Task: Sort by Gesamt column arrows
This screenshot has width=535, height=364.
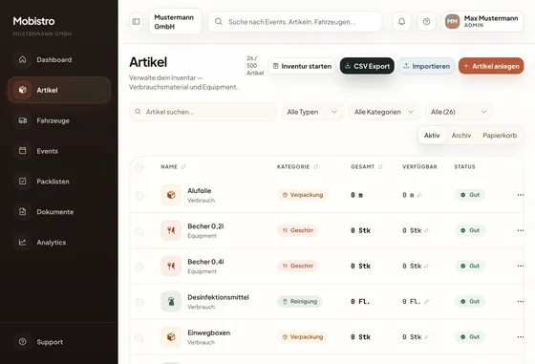Action: (380, 167)
